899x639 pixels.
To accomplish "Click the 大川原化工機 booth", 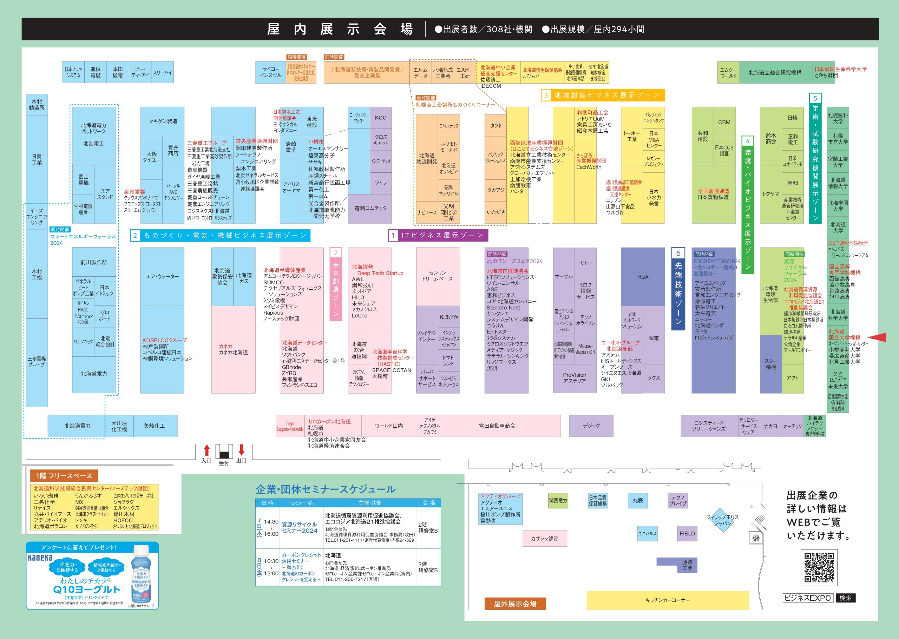I will pos(119,426).
